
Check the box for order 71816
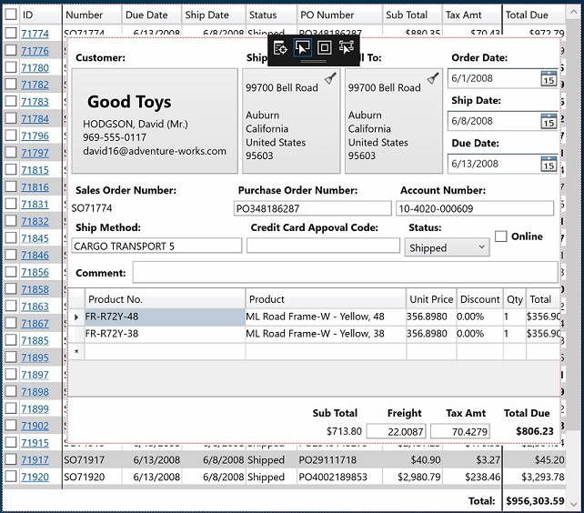(x=11, y=186)
